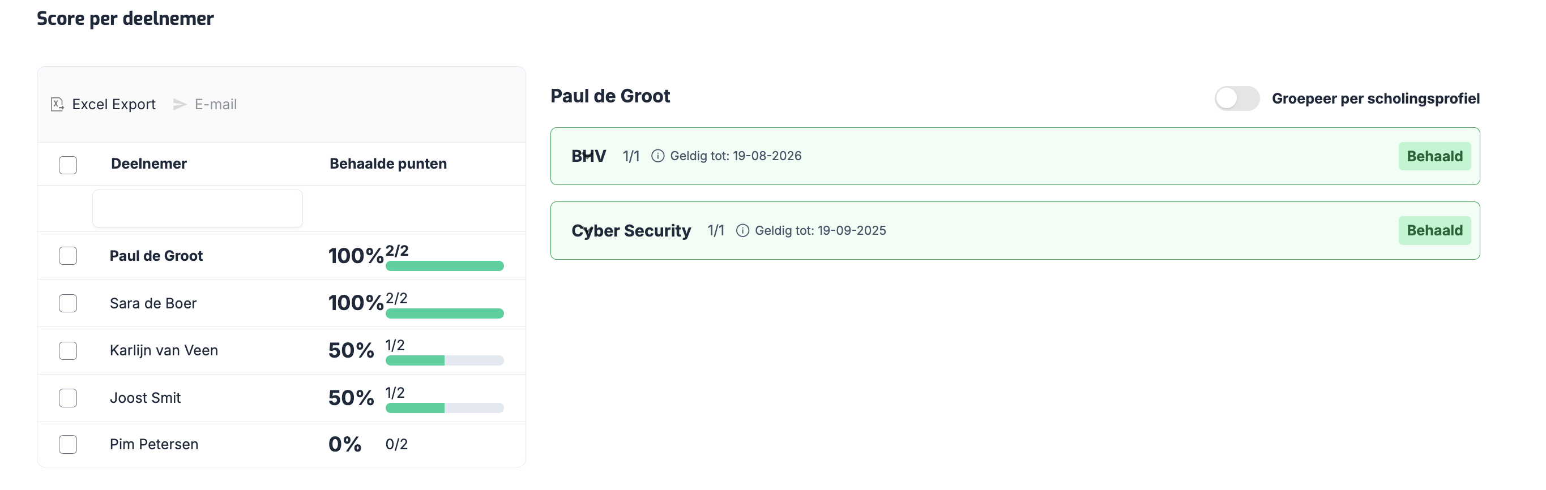Screen dimensions: 1546x490
Task: Toggle Groepeer per scholingsprofiel switch
Action: [1236, 98]
